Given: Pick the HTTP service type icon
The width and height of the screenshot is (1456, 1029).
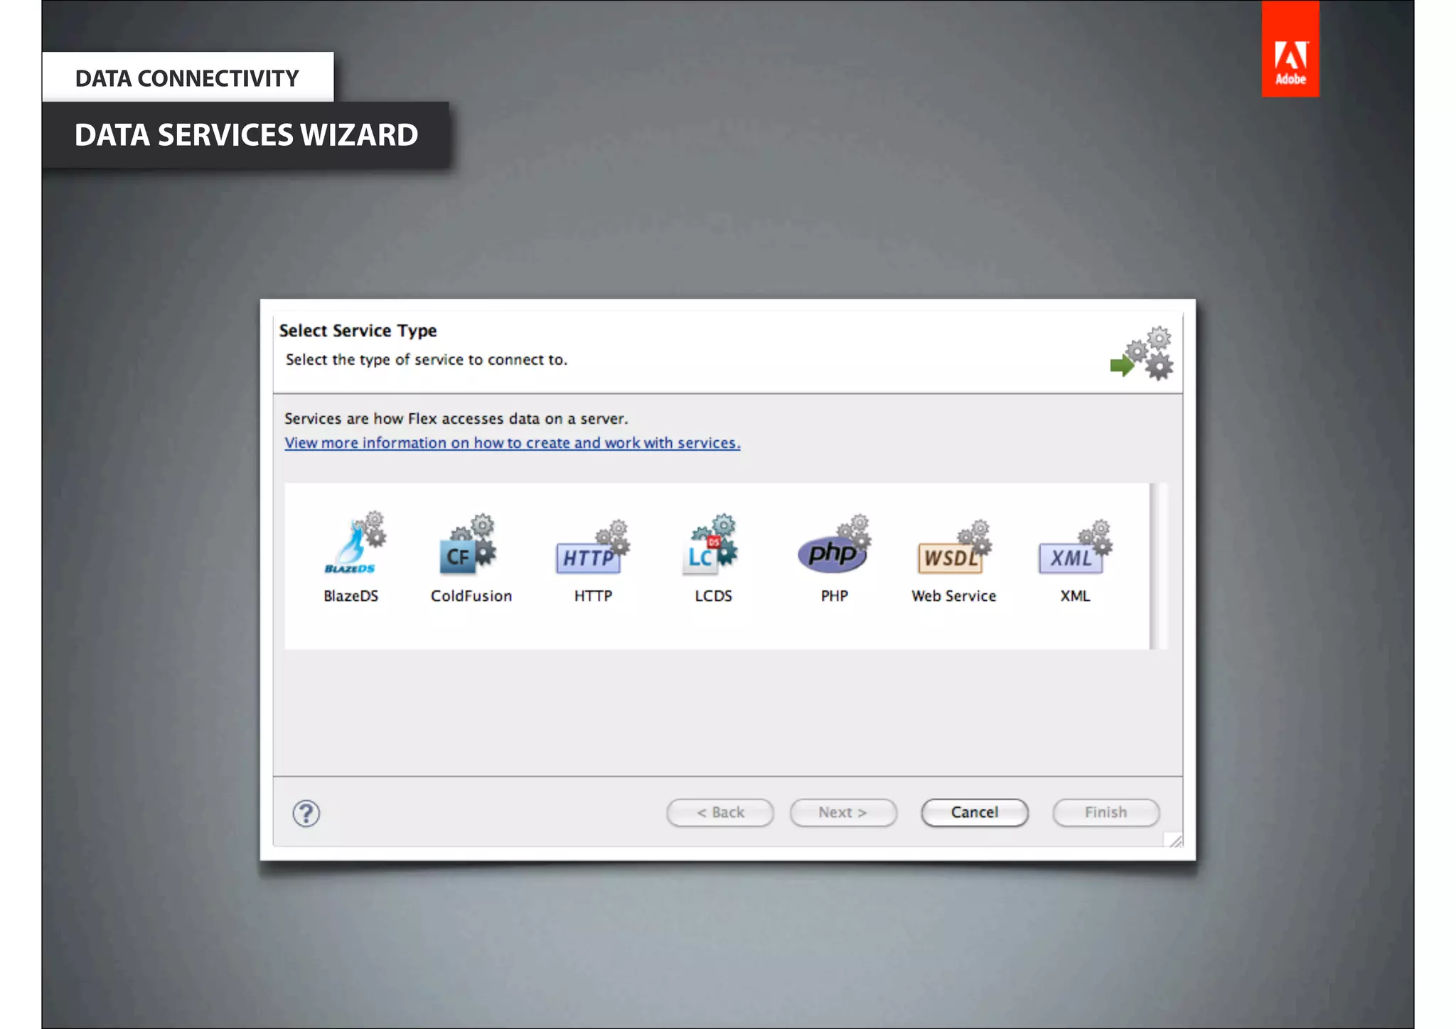Looking at the screenshot, I should pyautogui.click(x=591, y=550).
